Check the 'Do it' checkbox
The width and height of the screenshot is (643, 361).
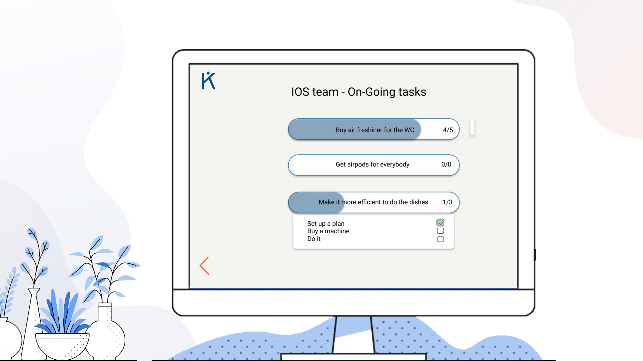[440, 239]
